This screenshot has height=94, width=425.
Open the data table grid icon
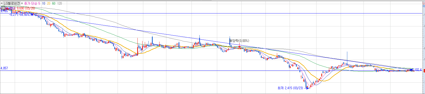click(x=3, y=8)
